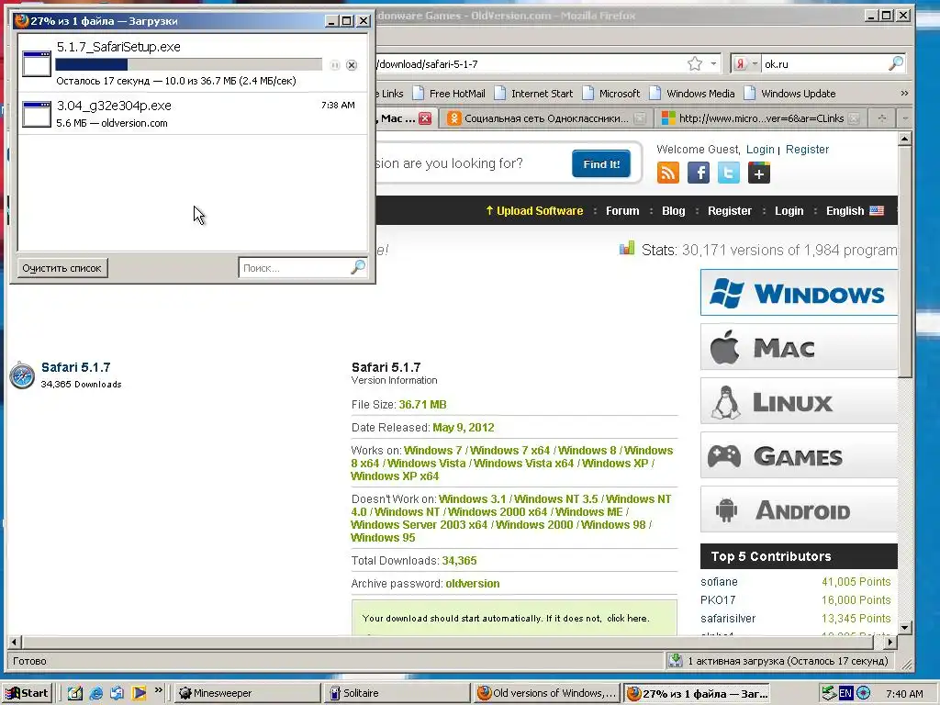Click the Safari compass icon
Viewport: 940px width, 705px height.
tap(22, 375)
